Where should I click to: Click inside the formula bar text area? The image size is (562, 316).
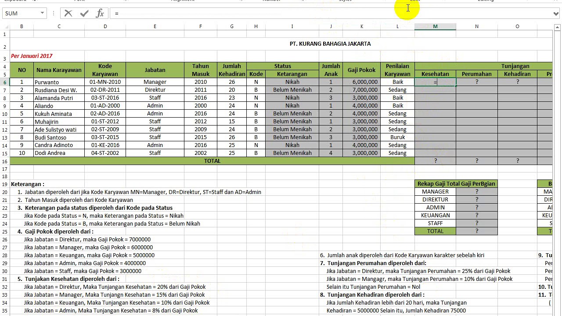coord(331,14)
